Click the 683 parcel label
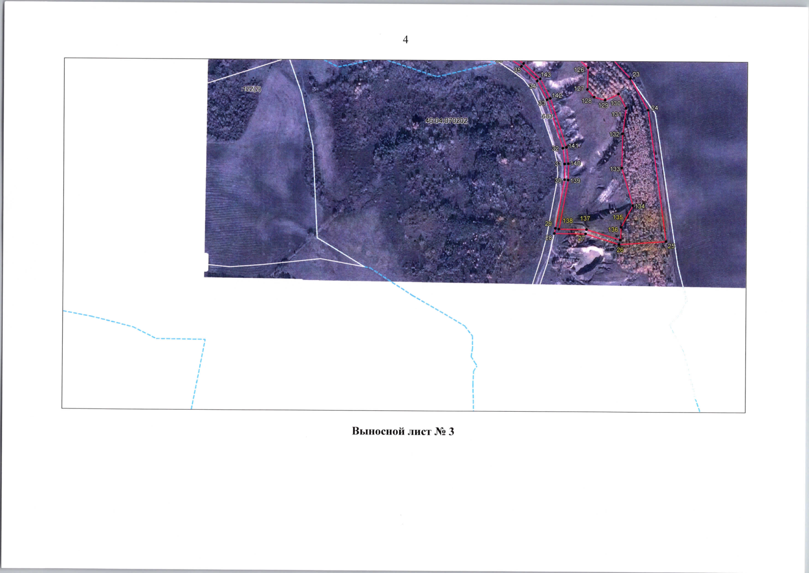The height and width of the screenshot is (573, 809). tap(547, 117)
